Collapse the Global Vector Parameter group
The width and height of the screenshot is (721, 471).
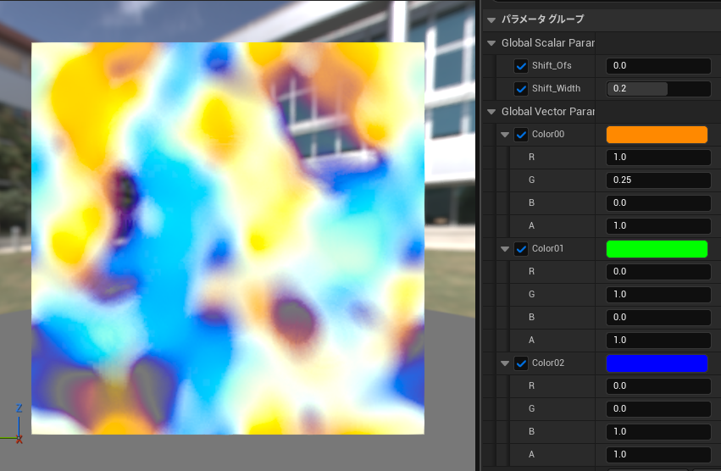[492, 112]
